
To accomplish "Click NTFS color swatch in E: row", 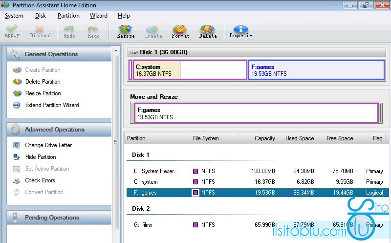I will (x=195, y=171).
